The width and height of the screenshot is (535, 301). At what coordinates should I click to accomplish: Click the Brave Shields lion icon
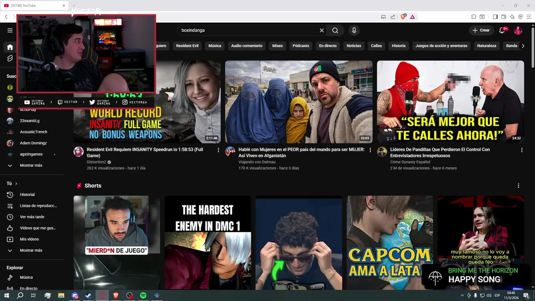(x=403, y=17)
